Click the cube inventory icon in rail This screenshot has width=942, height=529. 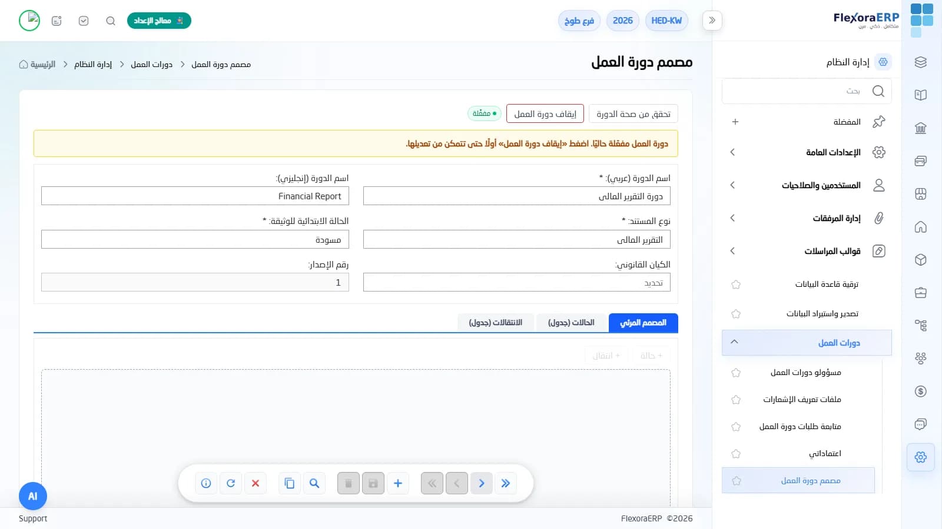click(x=921, y=260)
